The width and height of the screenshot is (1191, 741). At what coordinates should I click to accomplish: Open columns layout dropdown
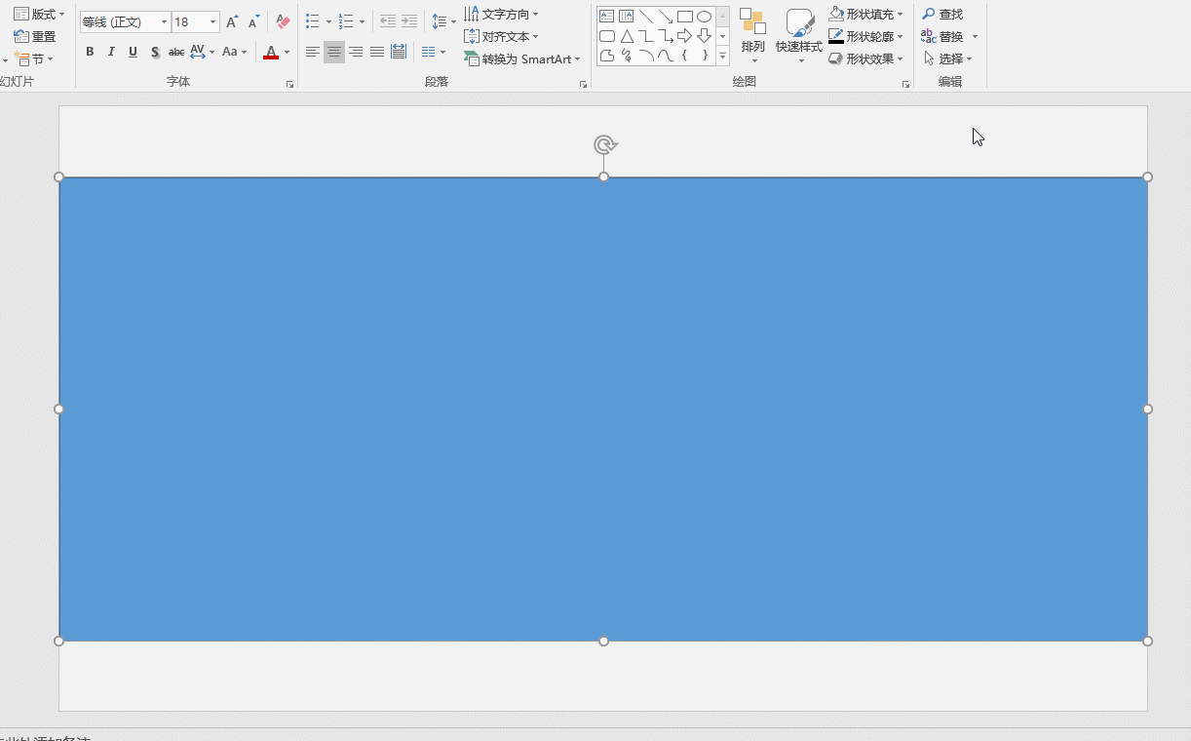434,52
